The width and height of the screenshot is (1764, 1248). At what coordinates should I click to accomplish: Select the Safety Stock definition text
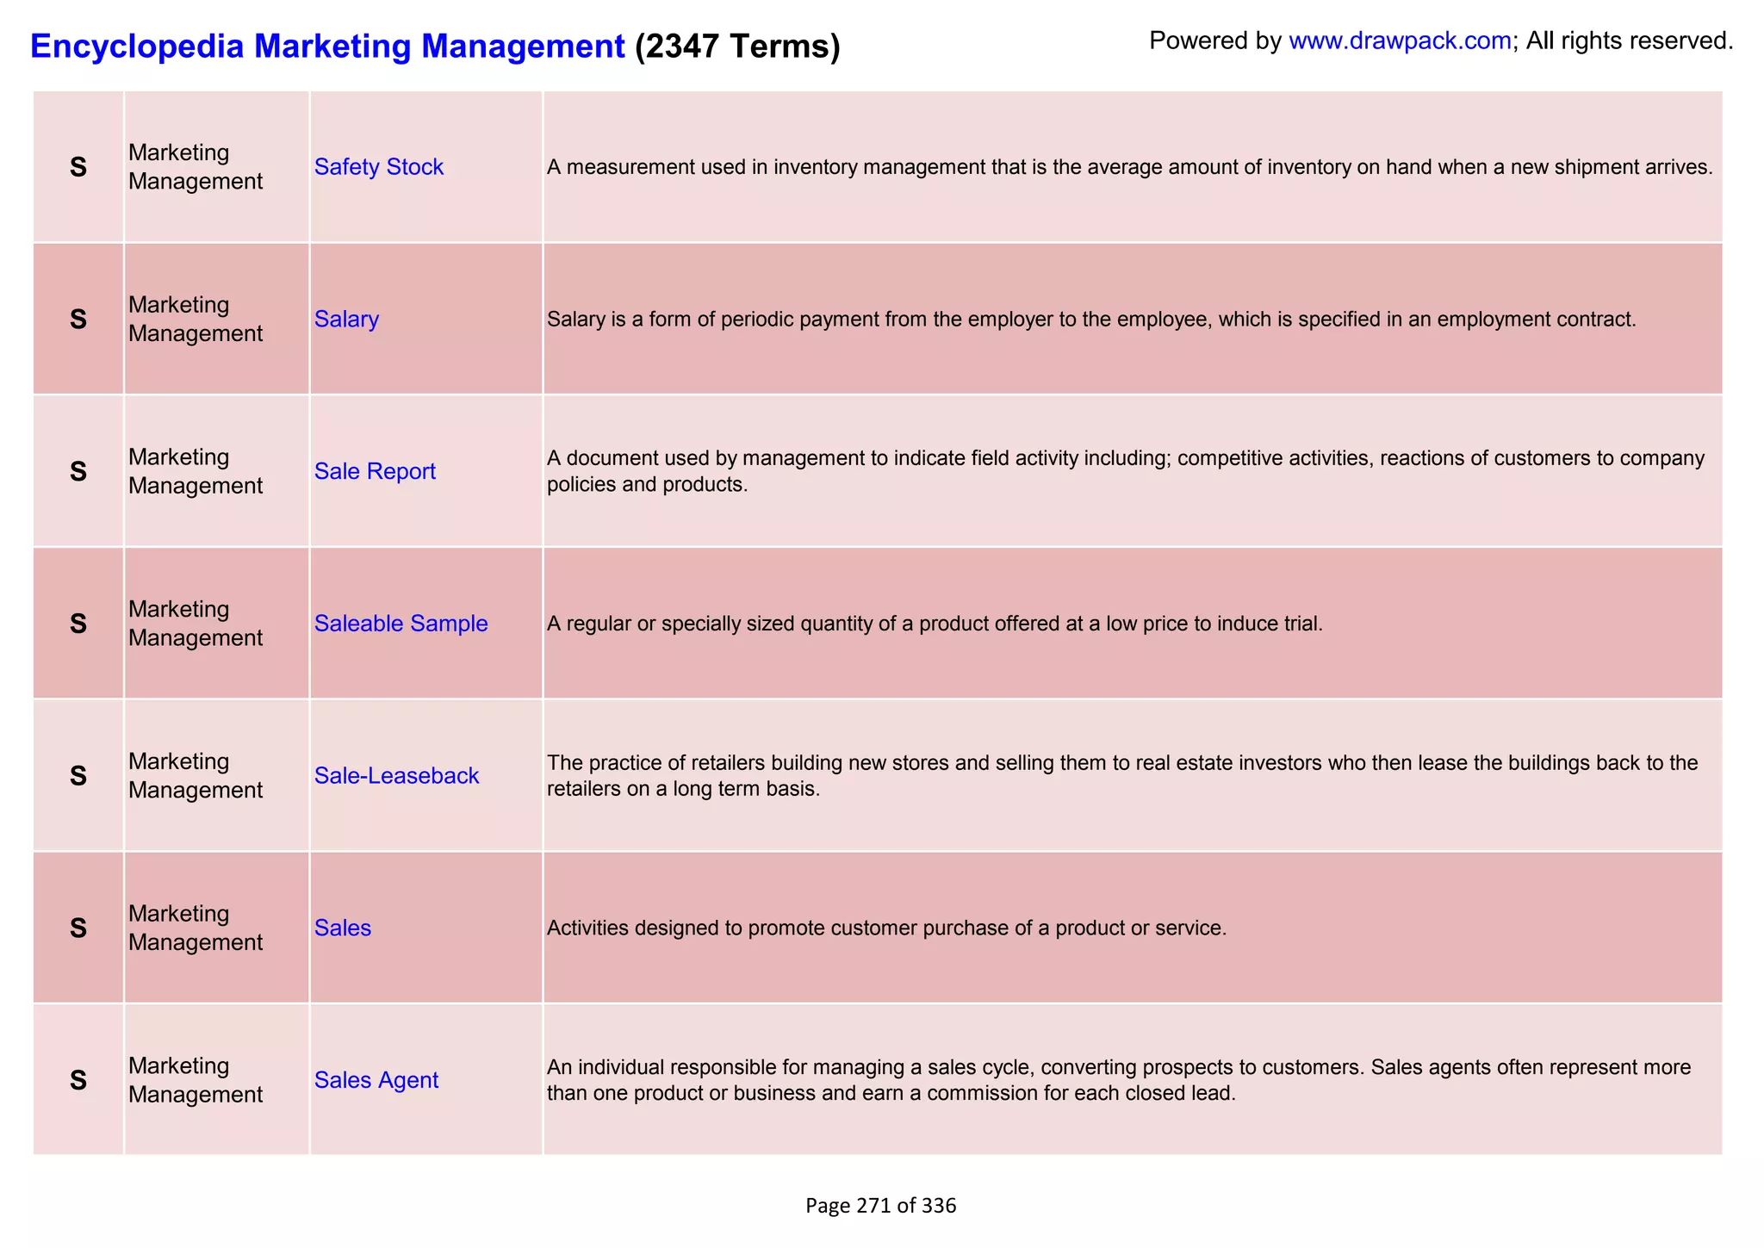coord(1129,166)
